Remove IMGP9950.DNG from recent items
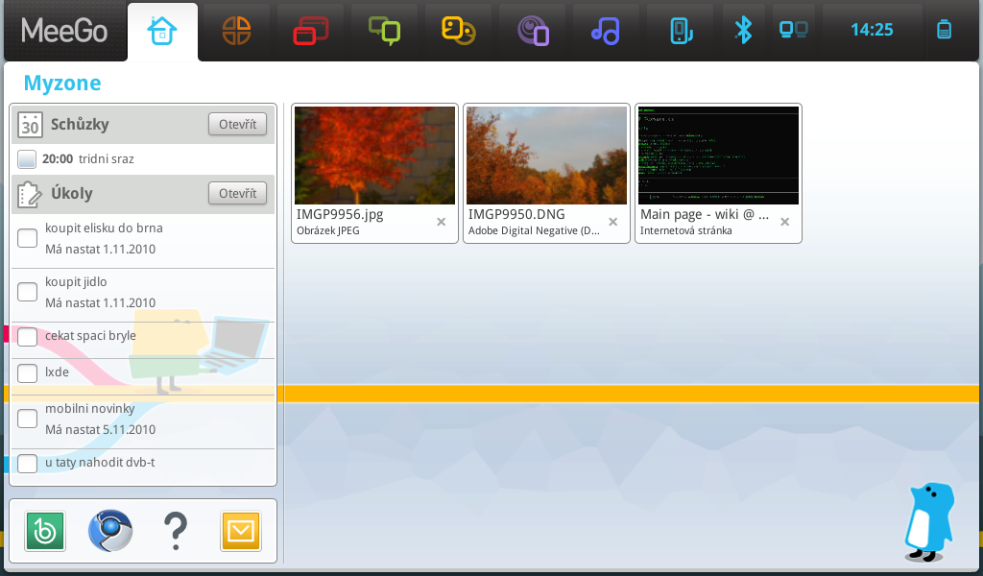The height and width of the screenshot is (576, 983). (x=613, y=222)
